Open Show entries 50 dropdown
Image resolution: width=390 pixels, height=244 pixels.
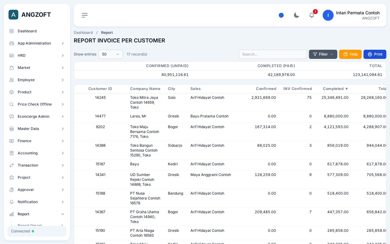coord(111,54)
